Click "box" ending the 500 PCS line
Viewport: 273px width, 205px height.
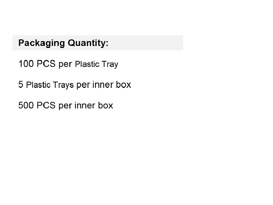pos(105,105)
